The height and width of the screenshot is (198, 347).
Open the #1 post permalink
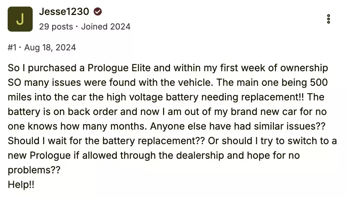(12, 48)
